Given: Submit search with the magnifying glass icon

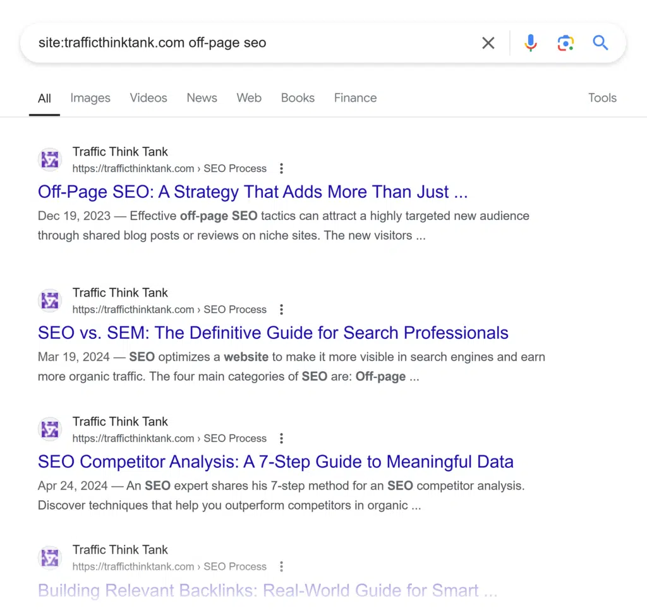Looking at the screenshot, I should 600,43.
